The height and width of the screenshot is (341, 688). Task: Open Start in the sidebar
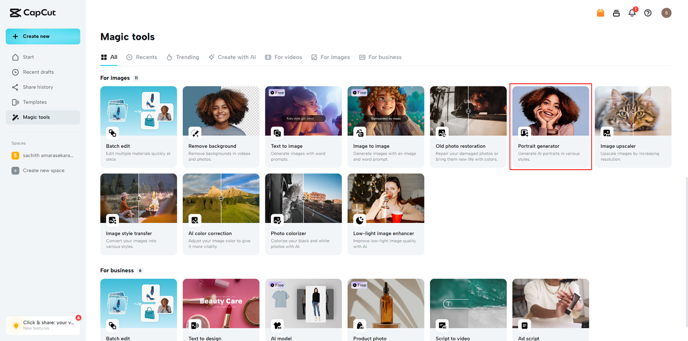43,57
